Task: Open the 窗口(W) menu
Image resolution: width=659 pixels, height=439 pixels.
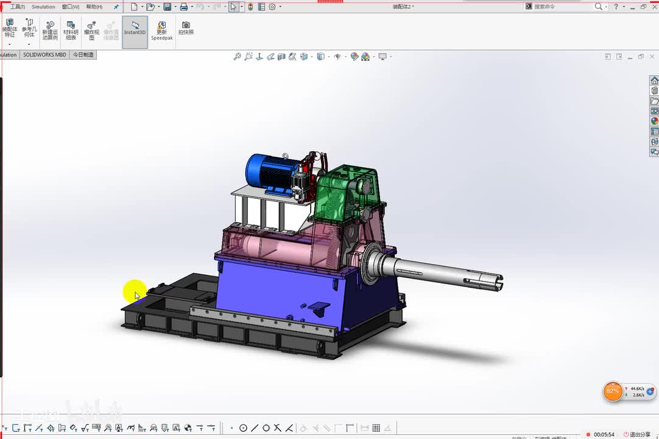Action: pyautogui.click(x=71, y=7)
